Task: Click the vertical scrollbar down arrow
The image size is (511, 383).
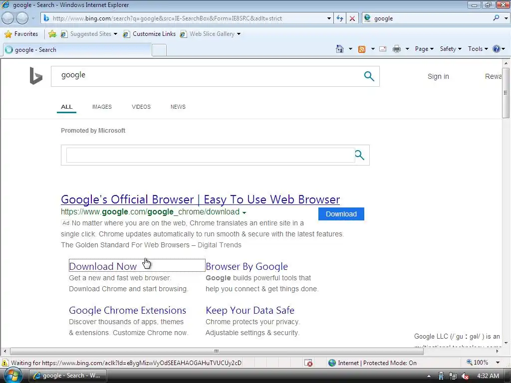Action: (x=506, y=343)
